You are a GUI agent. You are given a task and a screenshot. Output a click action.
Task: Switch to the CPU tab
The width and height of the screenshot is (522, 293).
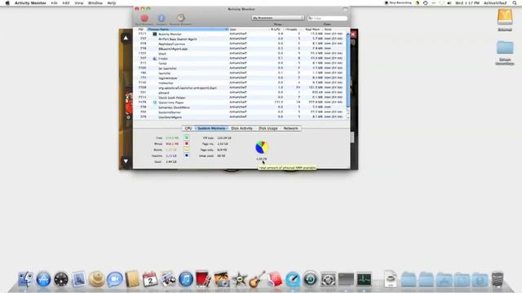point(188,129)
